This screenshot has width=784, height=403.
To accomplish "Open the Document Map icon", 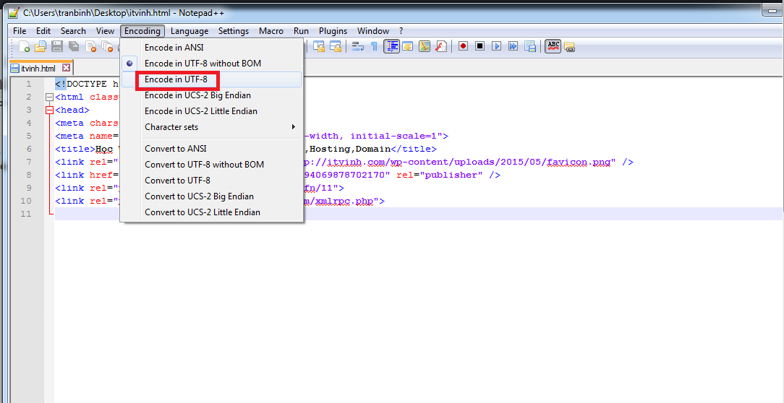I will 425,47.
